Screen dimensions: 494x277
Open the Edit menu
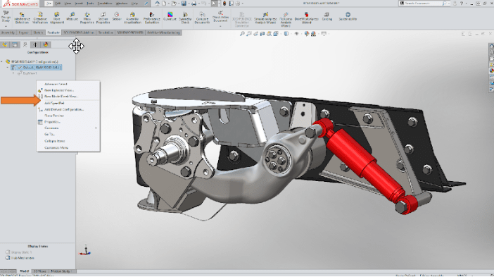point(58,4)
